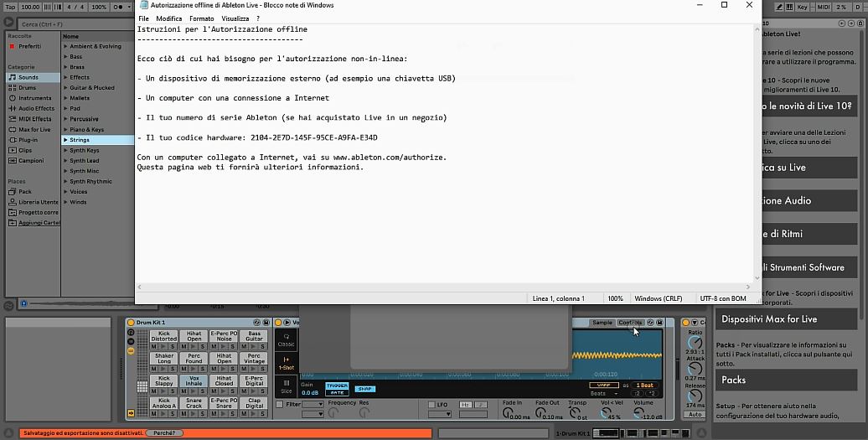Open the Drums category in browser

33,87
